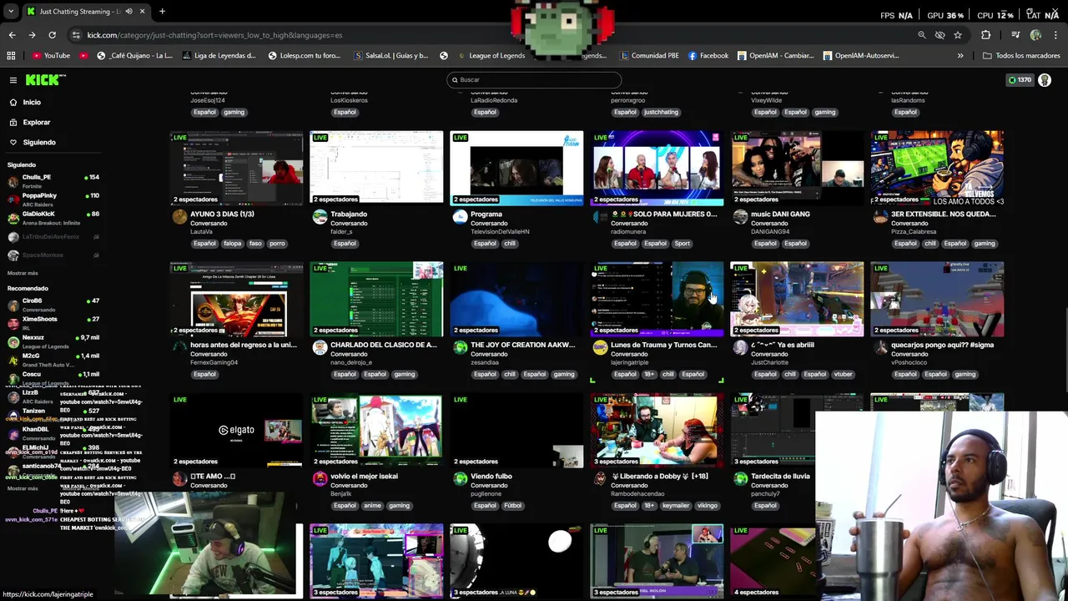Open the Facebook bookmark

pyautogui.click(x=708, y=56)
